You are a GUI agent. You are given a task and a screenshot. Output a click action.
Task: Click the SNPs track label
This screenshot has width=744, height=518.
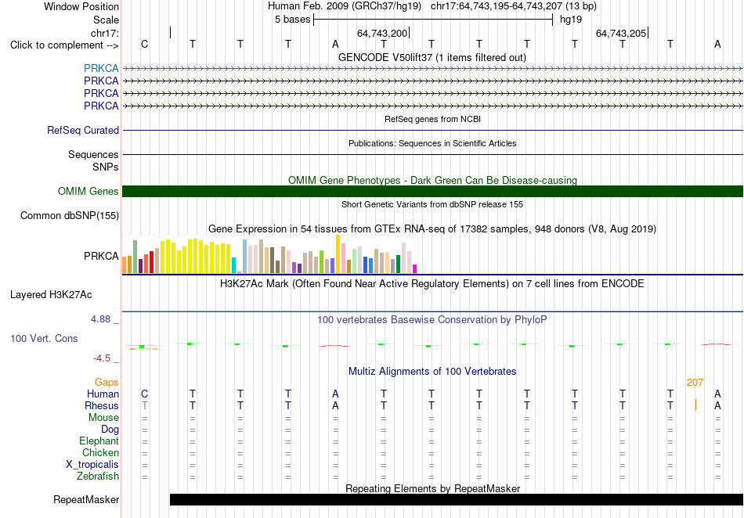tap(106, 167)
